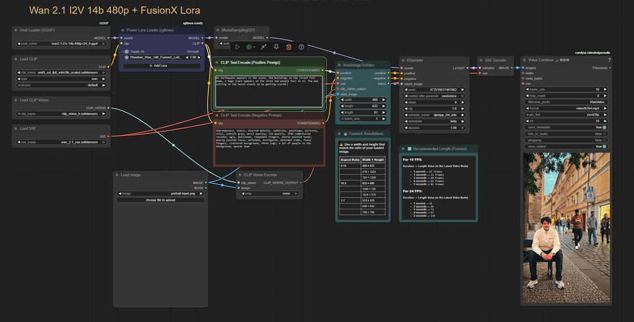Toggle trim_to_audio in Video Combine
Viewport: 634px width, 322px height.
[x=604, y=134]
